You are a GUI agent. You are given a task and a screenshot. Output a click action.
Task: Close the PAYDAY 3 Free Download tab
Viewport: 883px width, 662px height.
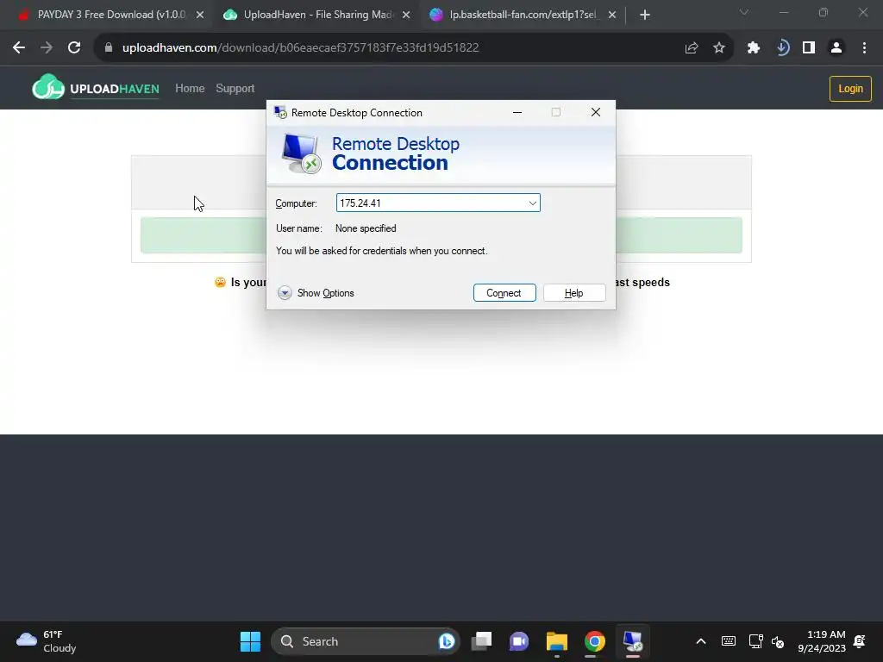200,15
